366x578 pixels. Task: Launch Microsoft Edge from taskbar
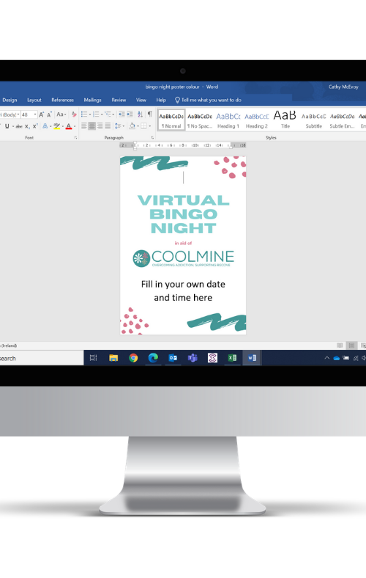coord(153,357)
